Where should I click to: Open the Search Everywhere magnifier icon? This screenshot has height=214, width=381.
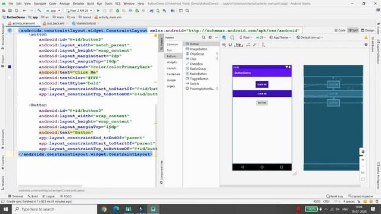pos(188,11)
